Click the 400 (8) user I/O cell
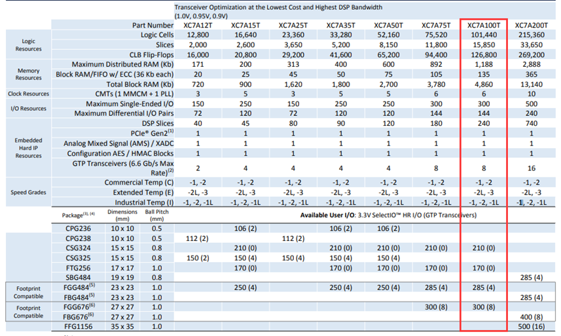Image resolution: width=561 pixels, height=336 pixels. pos(532,317)
